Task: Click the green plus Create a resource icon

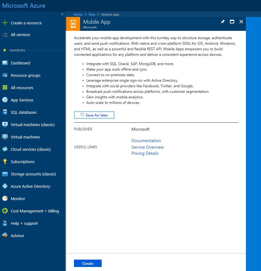Action: click(5, 23)
